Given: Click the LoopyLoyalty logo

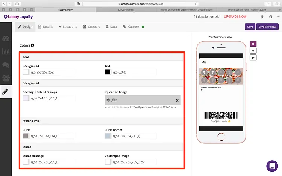Looking at the screenshot, I should 18,17.
